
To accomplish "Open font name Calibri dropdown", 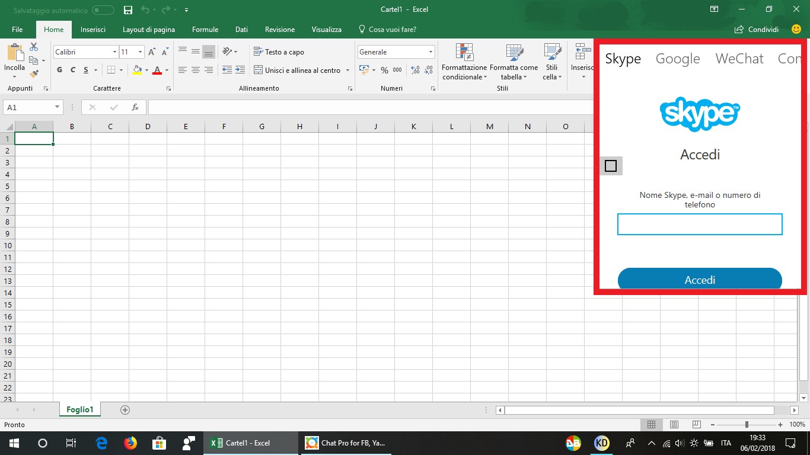I will click(x=114, y=52).
